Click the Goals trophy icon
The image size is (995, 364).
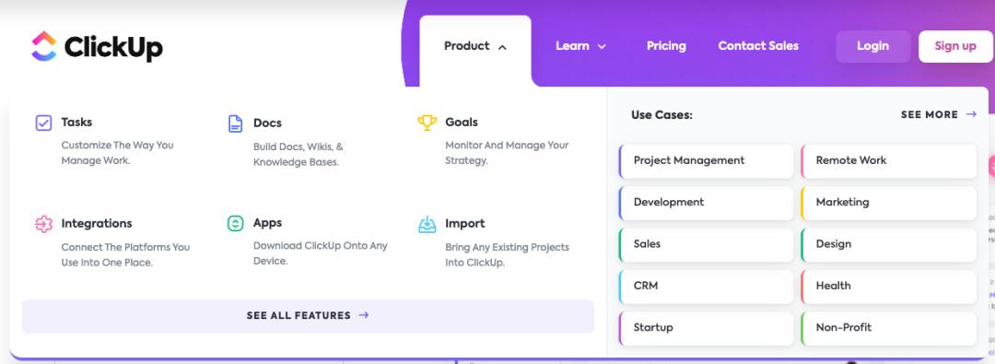point(427,123)
